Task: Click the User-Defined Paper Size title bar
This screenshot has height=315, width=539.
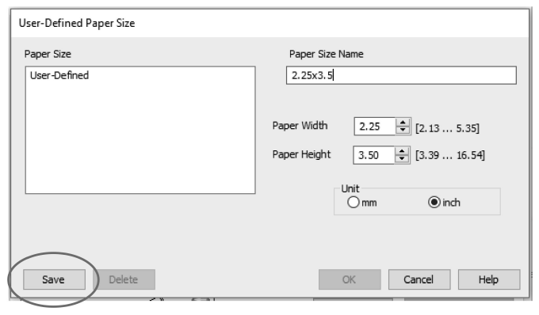Action: pyautogui.click(x=269, y=23)
